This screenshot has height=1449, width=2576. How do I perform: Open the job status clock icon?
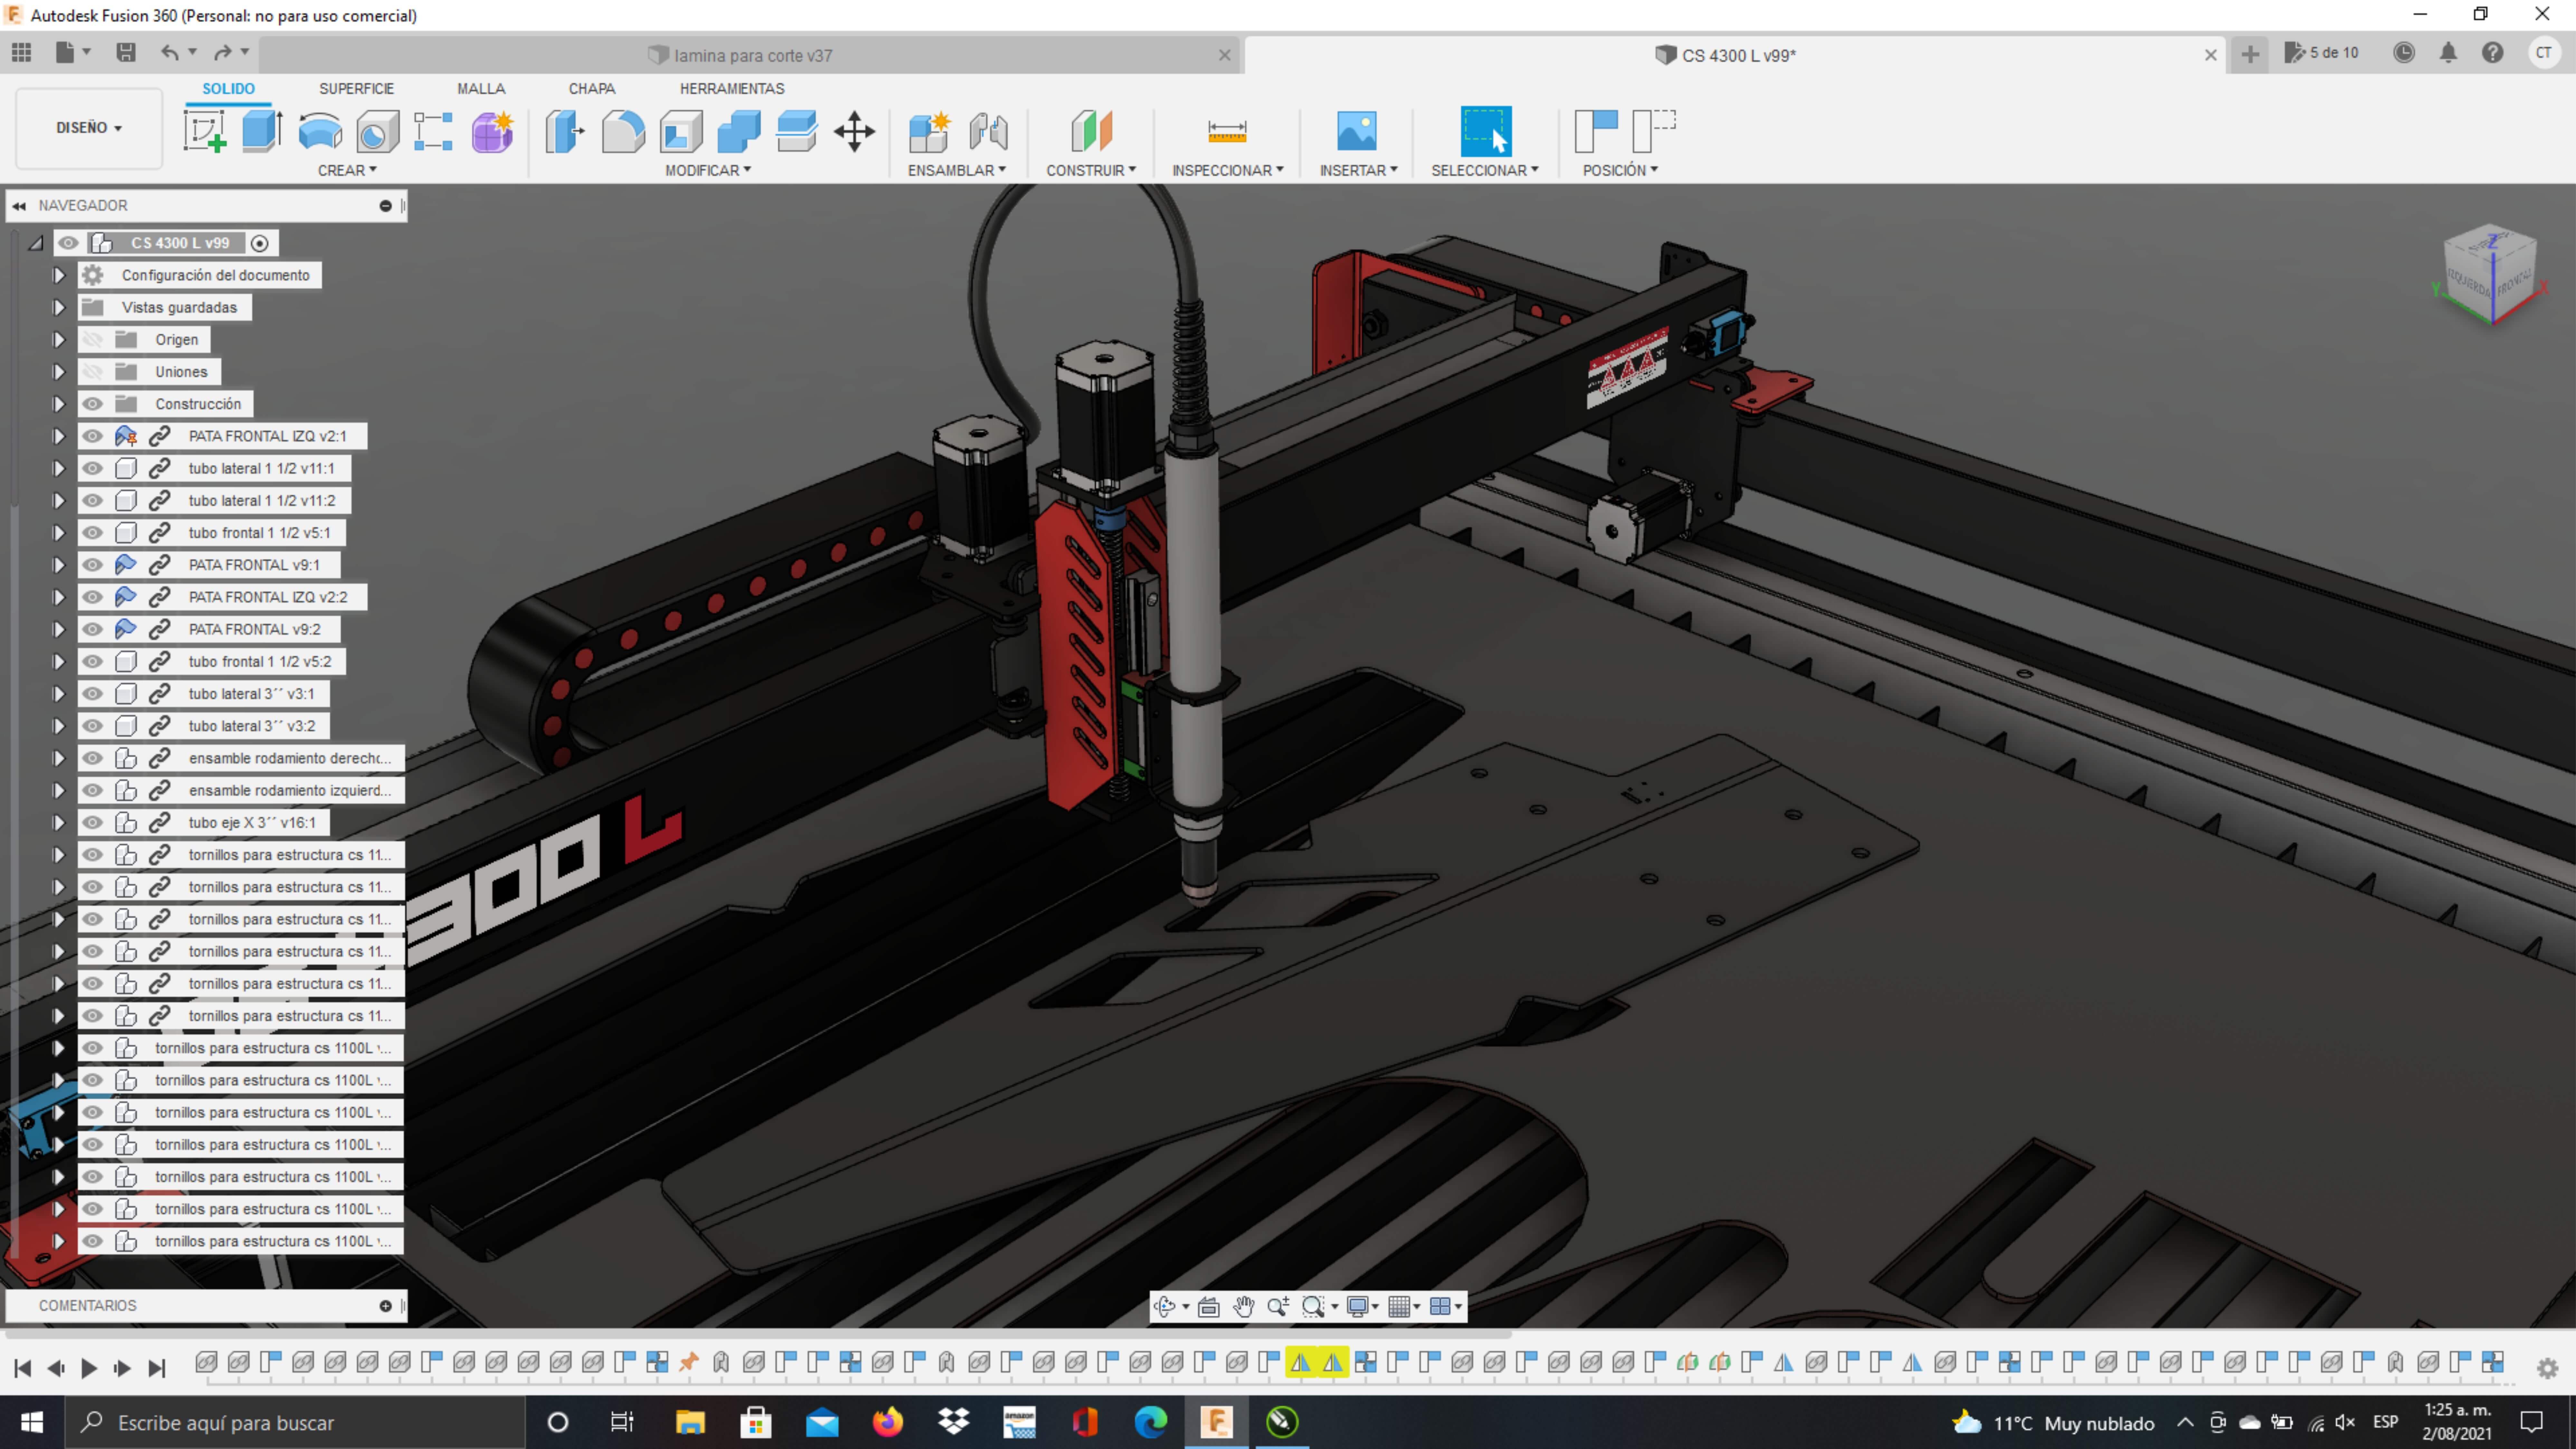2404,53
